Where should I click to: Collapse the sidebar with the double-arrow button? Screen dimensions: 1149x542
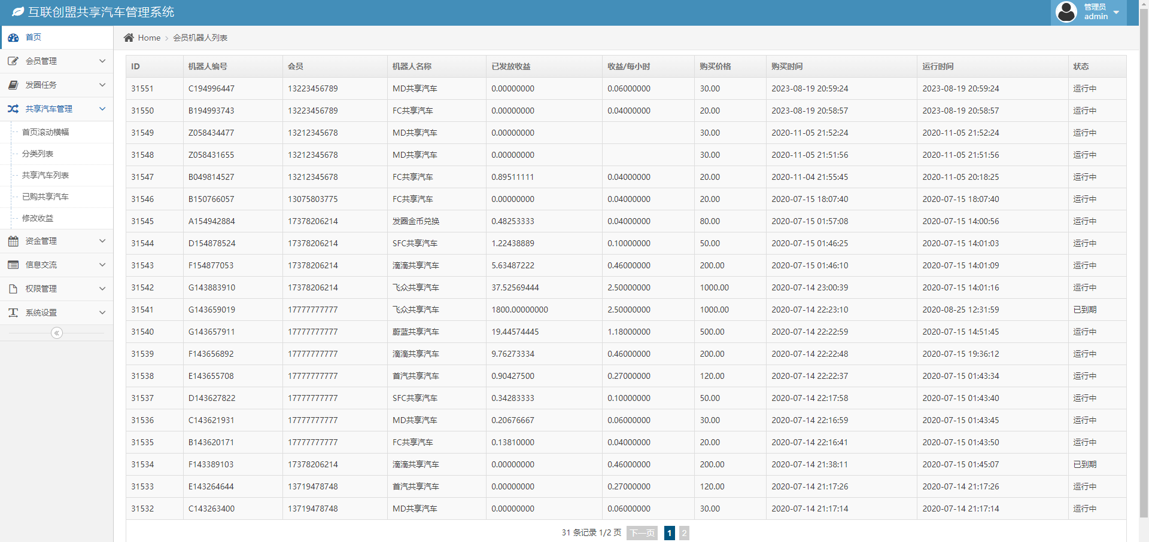[x=57, y=333]
